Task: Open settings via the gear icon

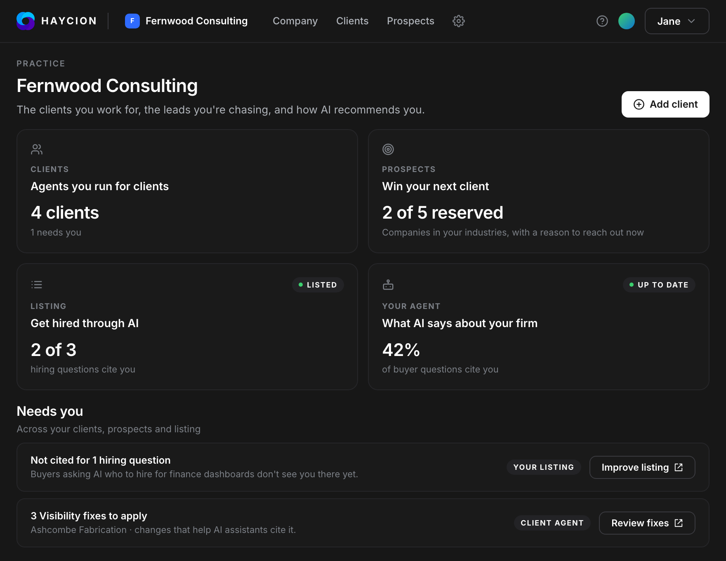Action: (x=459, y=21)
